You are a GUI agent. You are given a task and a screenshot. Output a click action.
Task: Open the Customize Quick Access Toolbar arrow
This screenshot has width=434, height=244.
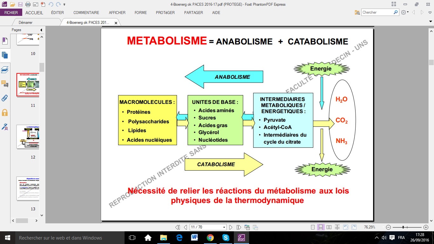(x=64, y=4)
